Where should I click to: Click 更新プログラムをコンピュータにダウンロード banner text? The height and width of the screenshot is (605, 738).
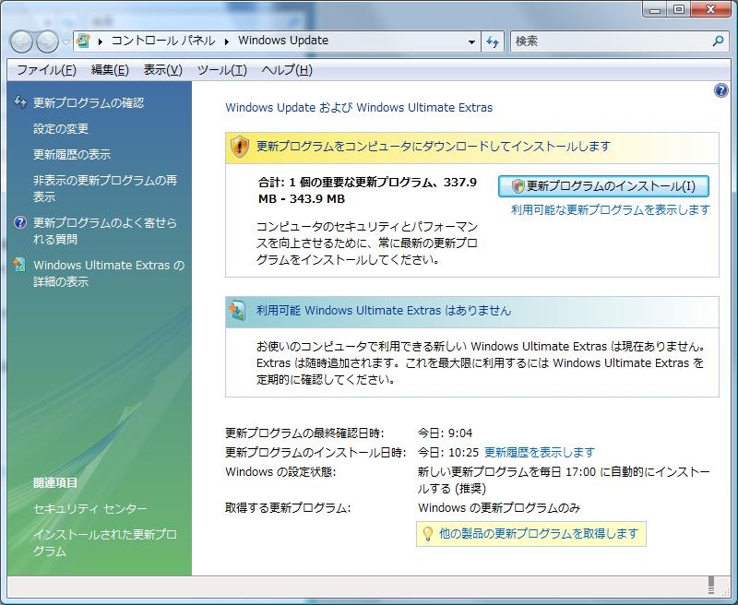[433, 147]
